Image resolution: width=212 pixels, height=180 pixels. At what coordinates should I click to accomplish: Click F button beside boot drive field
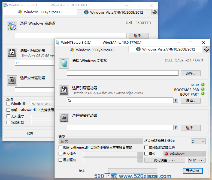click(x=176, y=101)
